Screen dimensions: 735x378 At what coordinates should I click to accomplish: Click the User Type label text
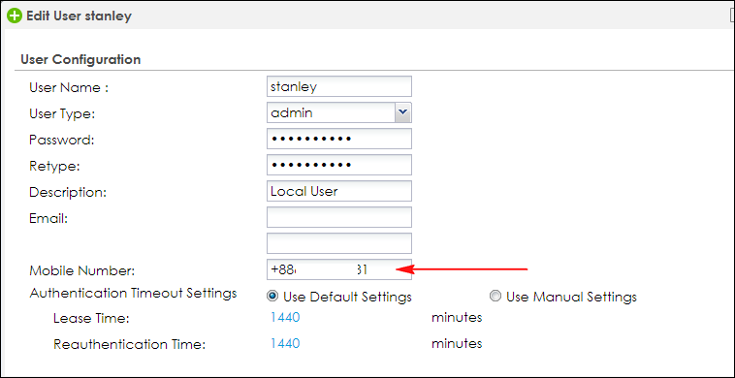(62, 113)
